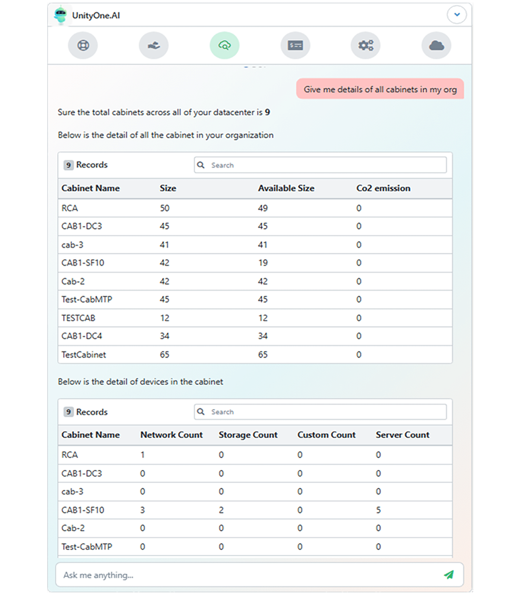Open the hand services icon
Viewport: 521px width, 595px height.
pos(154,45)
